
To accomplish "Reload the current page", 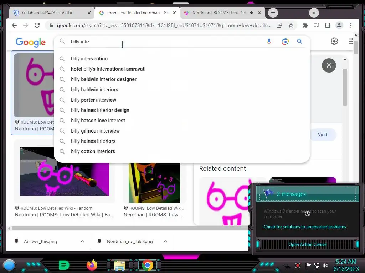I will [x=37, y=25].
